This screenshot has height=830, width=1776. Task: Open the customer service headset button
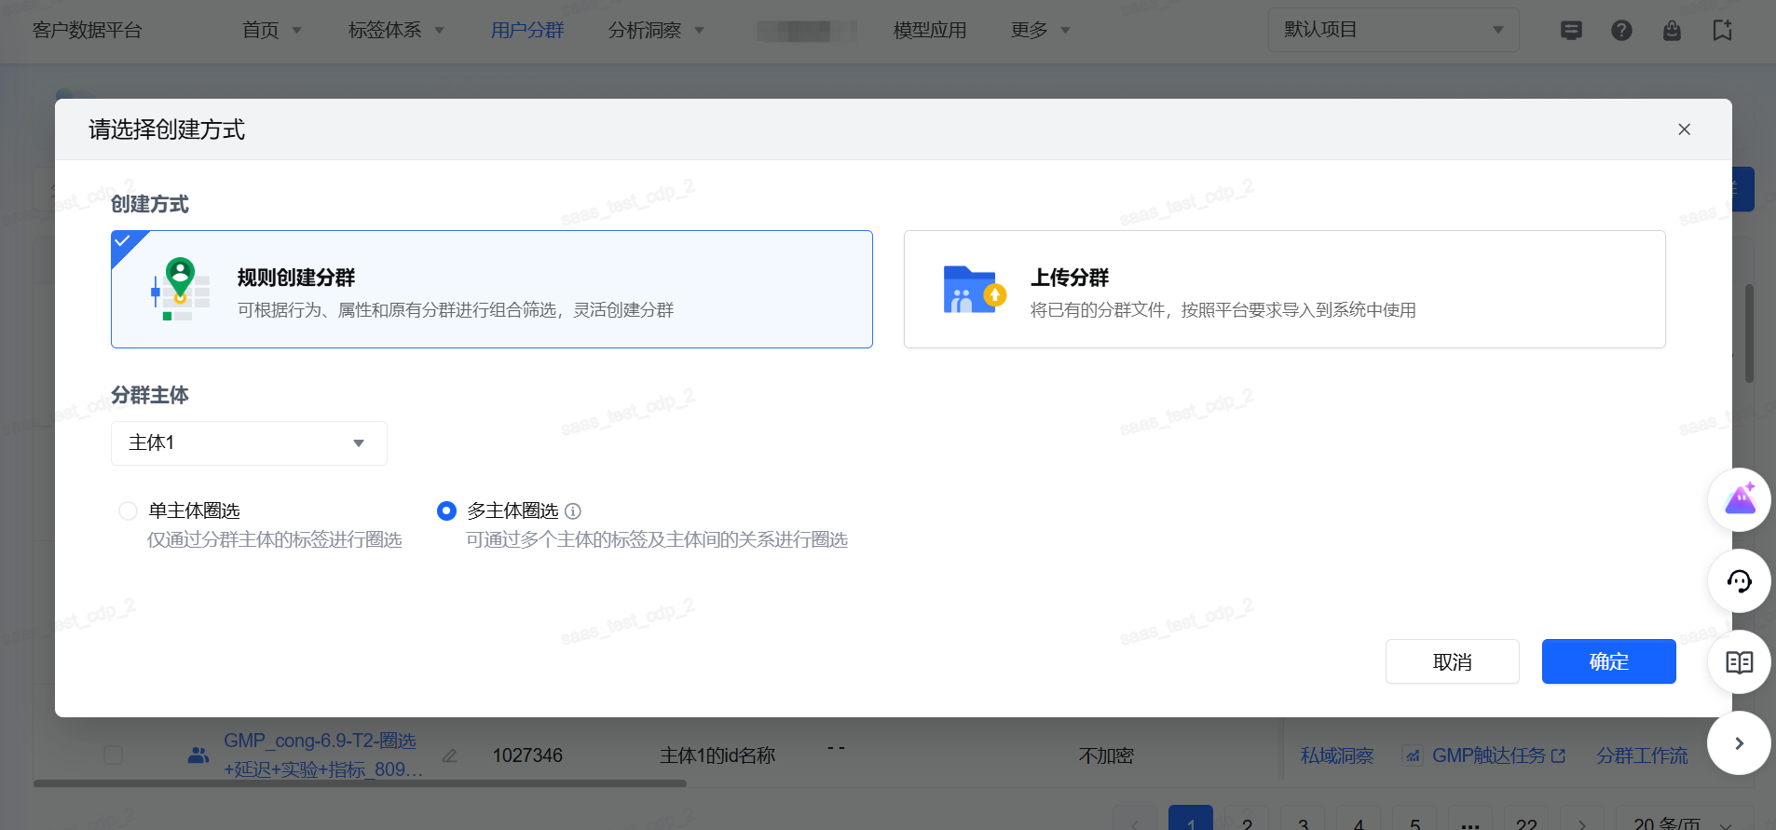(1739, 581)
